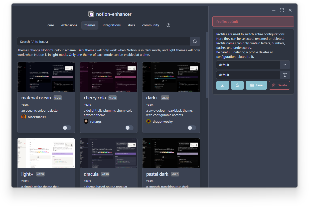Enable the material ocean theme toggle
Screen dimensions: 309x207
(x=67, y=128)
